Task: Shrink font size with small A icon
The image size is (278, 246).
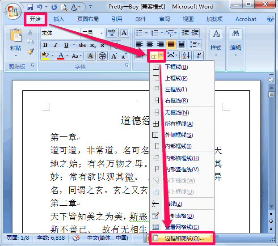Action: coord(124,56)
